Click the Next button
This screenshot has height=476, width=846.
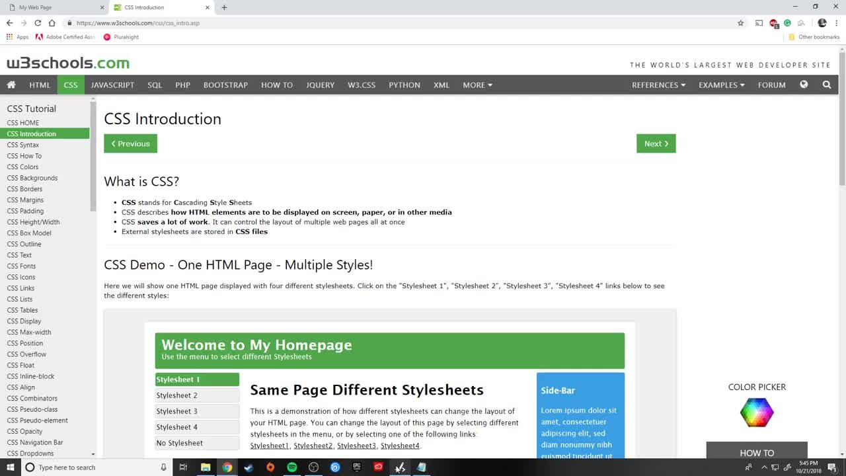[656, 143]
